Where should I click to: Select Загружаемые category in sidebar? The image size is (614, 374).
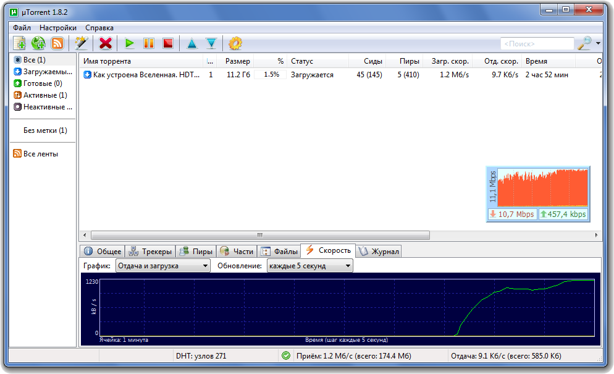coord(43,71)
